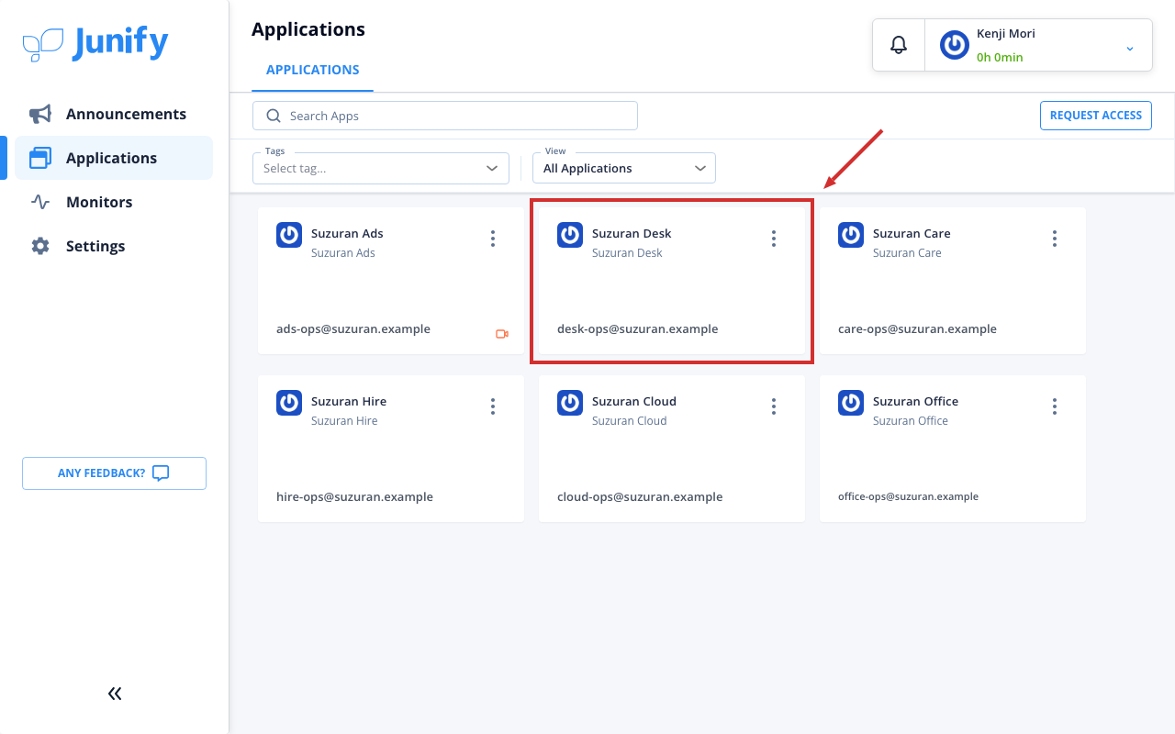The width and height of the screenshot is (1175, 734).
Task: Open the Suzuran Care three-dot menu
Action: pos(1055,239)
